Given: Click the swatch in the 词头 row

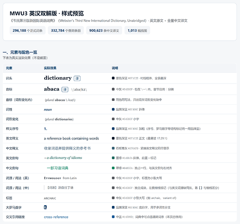Looking at the screenshot, I should [x=113, y=78].
